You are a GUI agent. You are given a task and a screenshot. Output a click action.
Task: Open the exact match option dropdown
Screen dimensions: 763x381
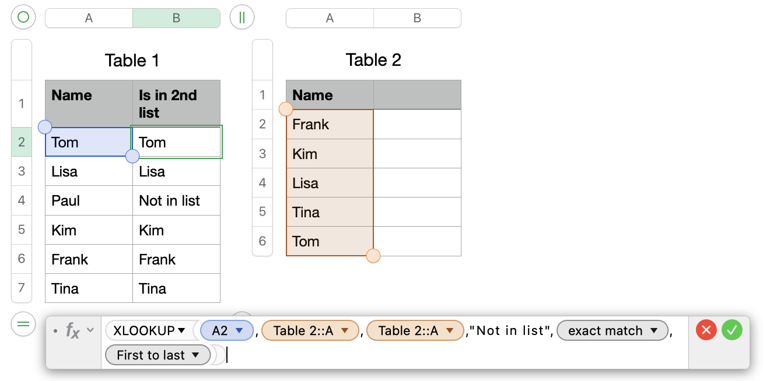click(654, 331)
